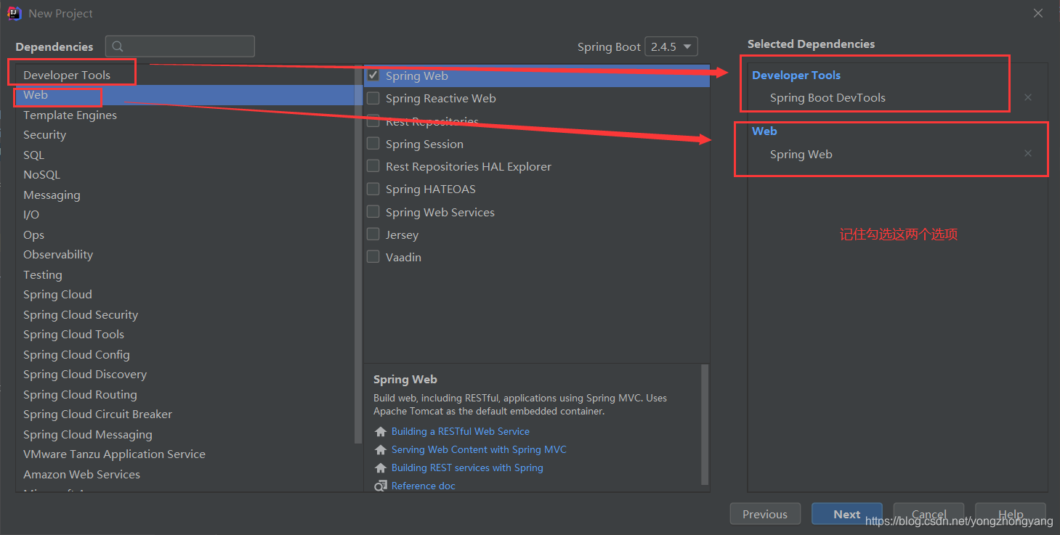Tick the Rest Repositories checkbox

(373, 121)
